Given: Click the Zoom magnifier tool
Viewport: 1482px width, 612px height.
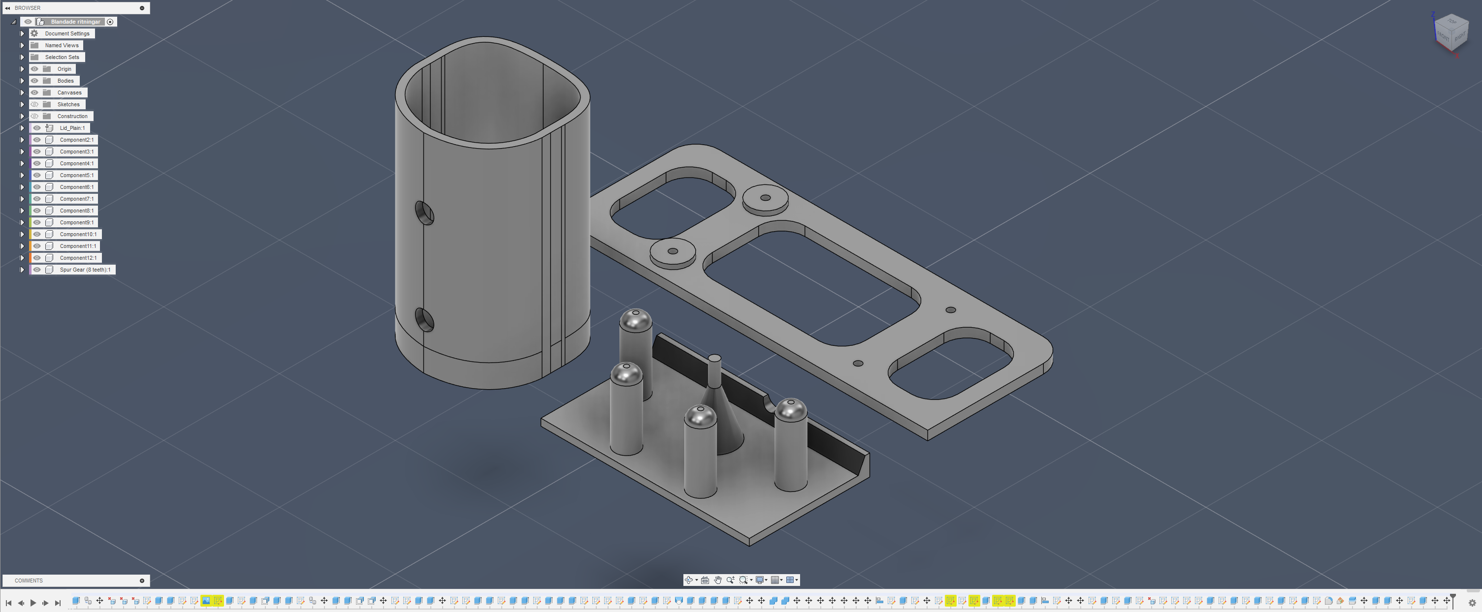Looking at the screenshot, I should coord(730,580).
